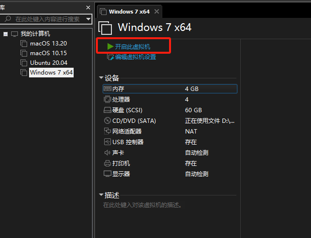Click the network adapter (网络适配器) icon
This screenshot has height=238, width=311.
click(108, 132)
